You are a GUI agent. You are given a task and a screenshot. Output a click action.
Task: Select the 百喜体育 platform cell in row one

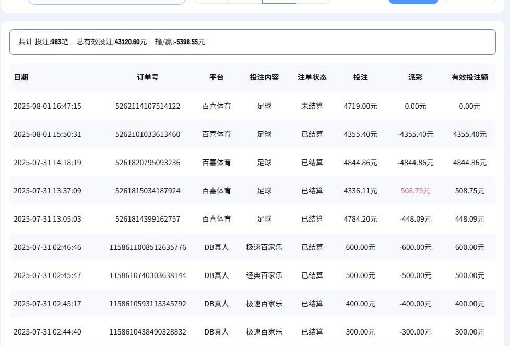pyautogui.click(x=216, y=106)
